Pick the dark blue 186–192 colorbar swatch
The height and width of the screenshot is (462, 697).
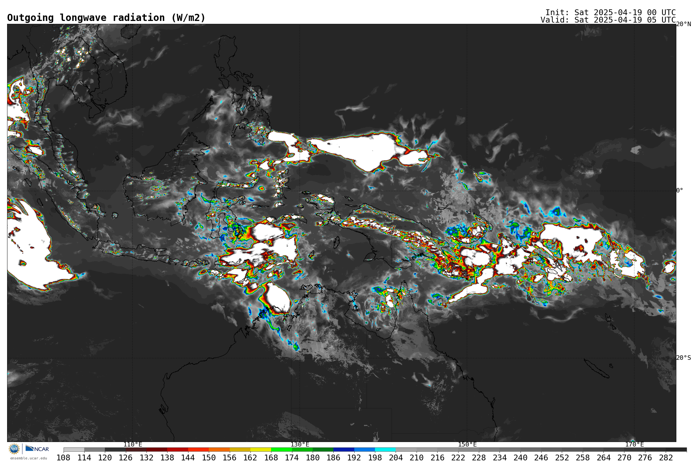[344, 449]
